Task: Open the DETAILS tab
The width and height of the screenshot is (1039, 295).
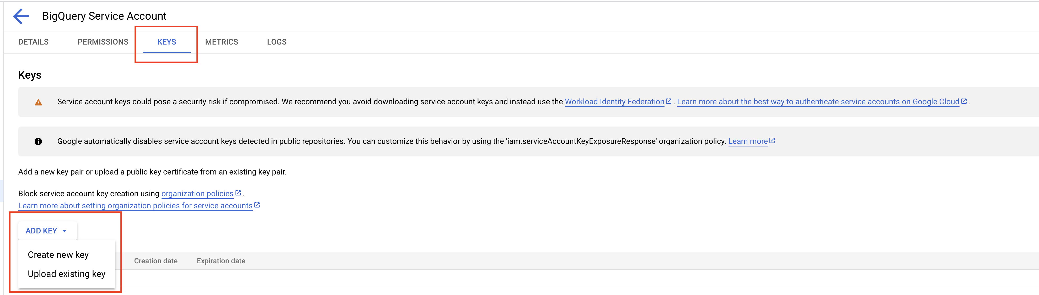Action: 34,42
